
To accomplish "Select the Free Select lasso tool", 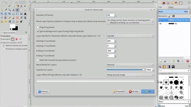I will click(x=10, y=6).
